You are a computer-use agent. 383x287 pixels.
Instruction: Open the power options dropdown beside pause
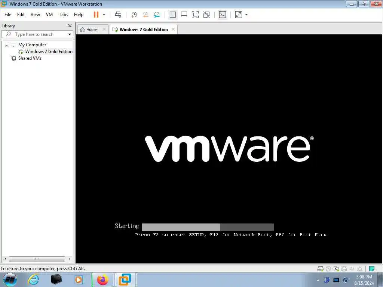pyautogui.click(x=104, y=15)
